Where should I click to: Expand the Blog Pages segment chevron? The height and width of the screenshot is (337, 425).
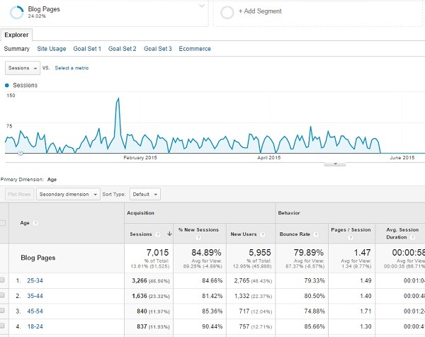(202, 6)
